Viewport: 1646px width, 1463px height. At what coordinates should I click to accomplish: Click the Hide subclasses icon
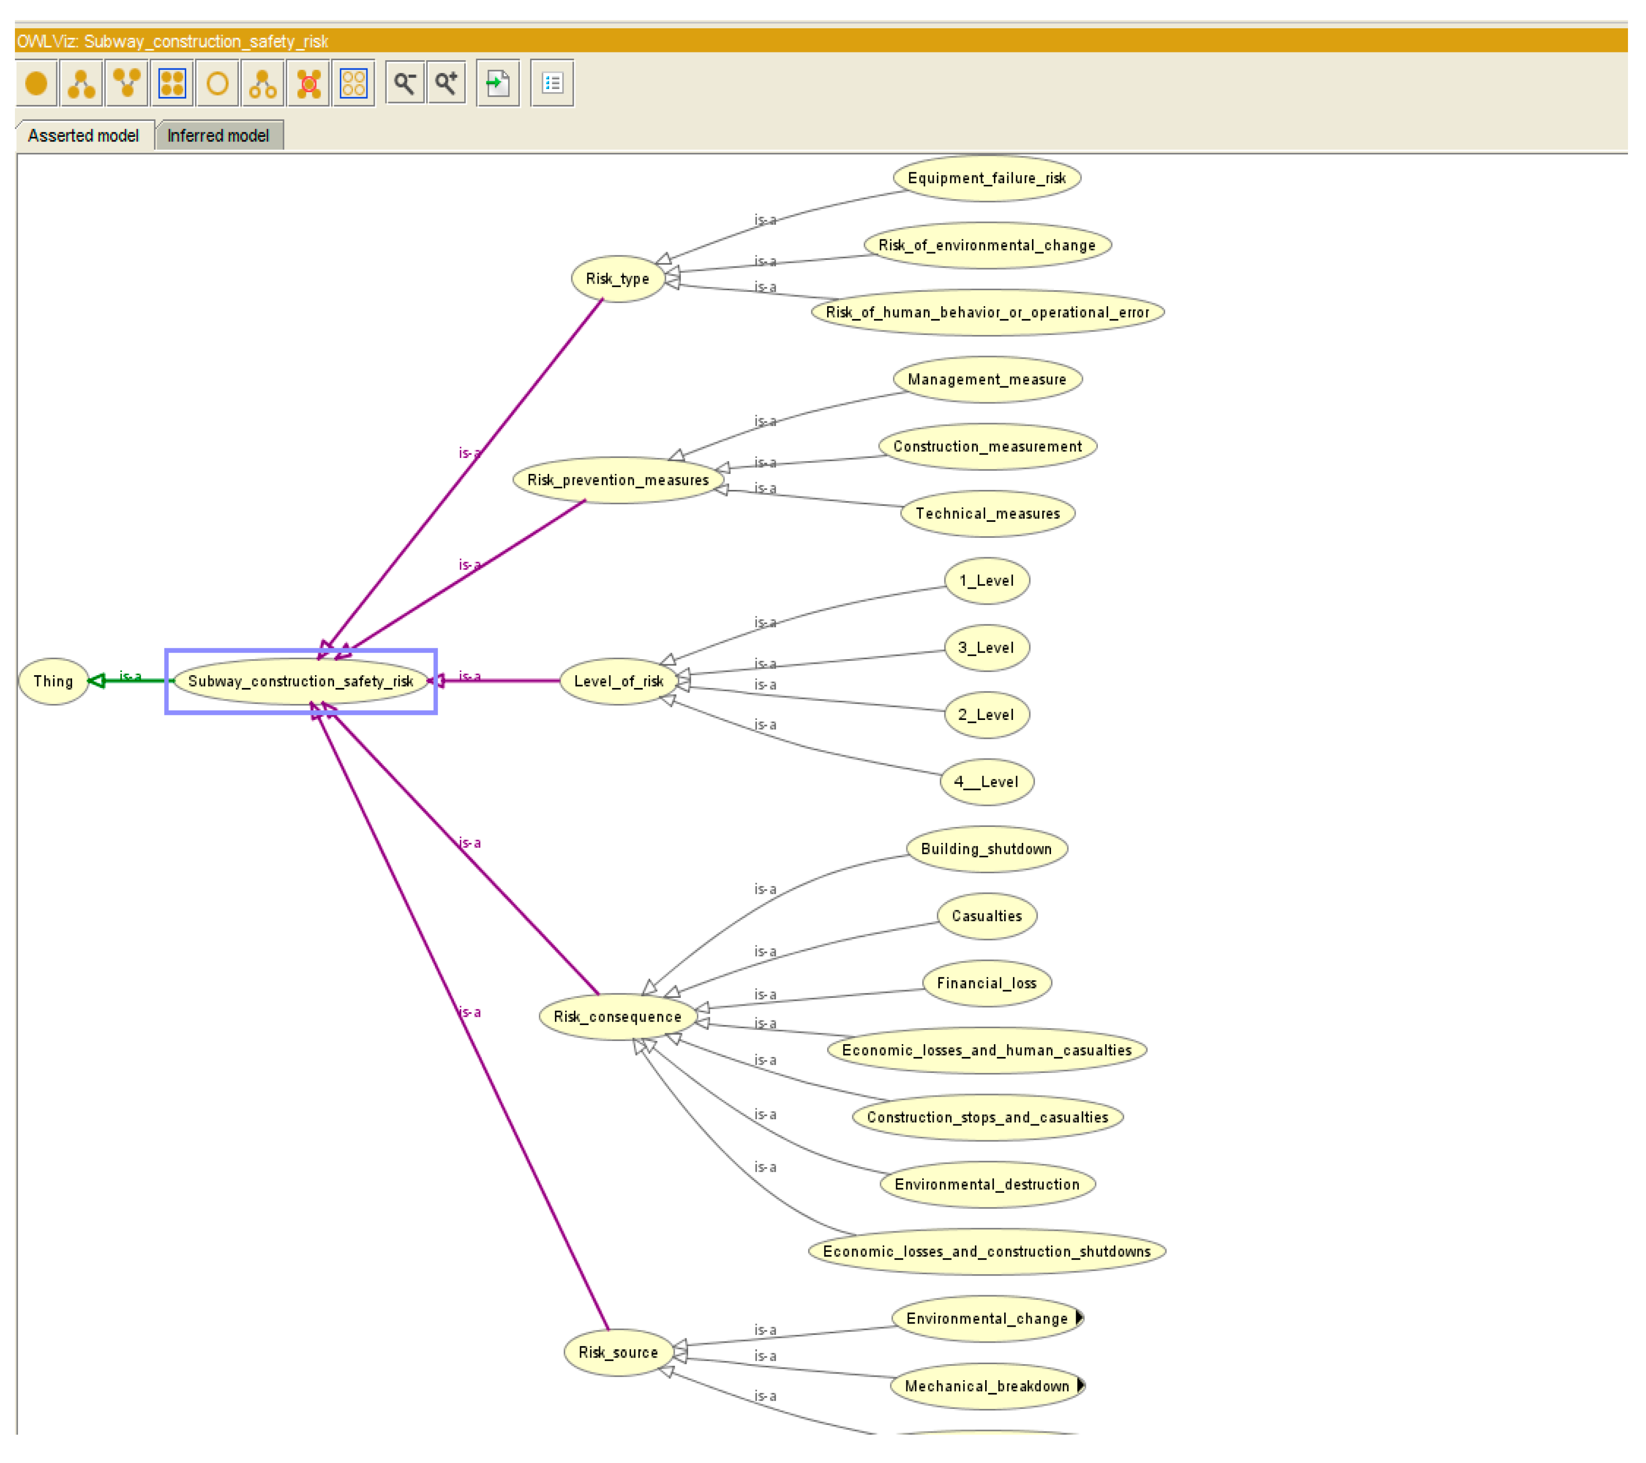coord(262,84)
